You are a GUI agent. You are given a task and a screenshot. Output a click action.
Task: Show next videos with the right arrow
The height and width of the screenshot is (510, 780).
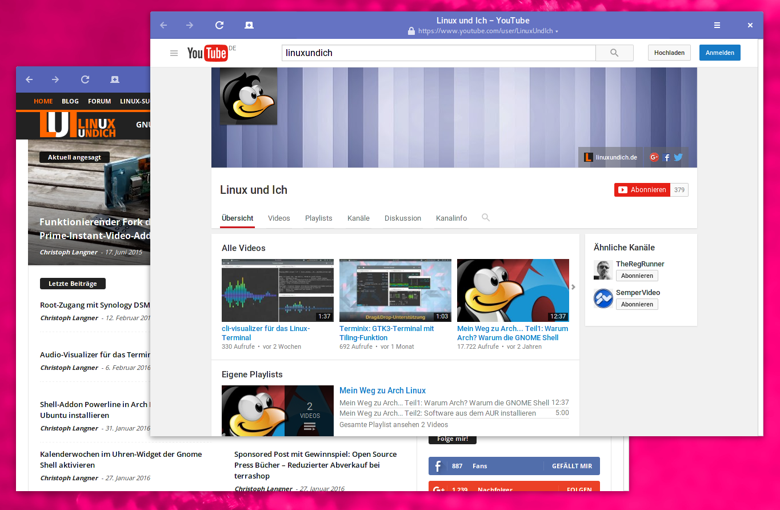573,287
